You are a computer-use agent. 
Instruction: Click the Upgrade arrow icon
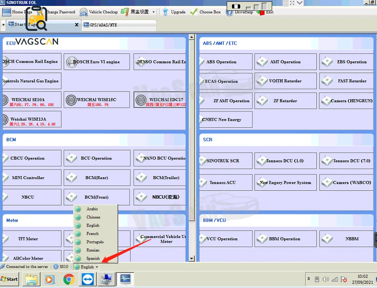[x=166, y=12]
